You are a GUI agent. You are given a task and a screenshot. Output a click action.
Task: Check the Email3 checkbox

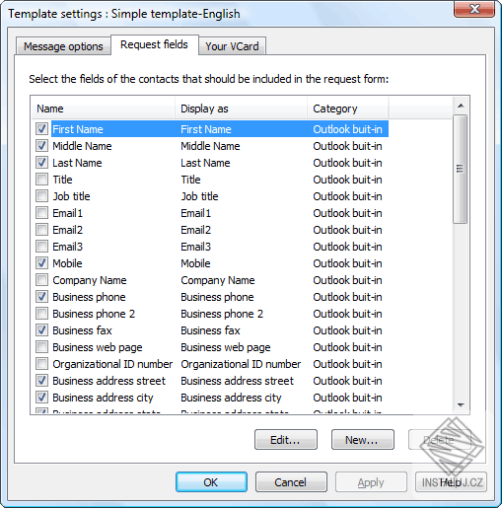(x=41, y=247)
